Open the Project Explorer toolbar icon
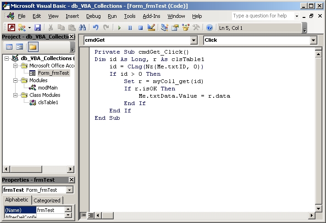Image resolution: width=326 pixels, height=223 pixels. (165, 28)
